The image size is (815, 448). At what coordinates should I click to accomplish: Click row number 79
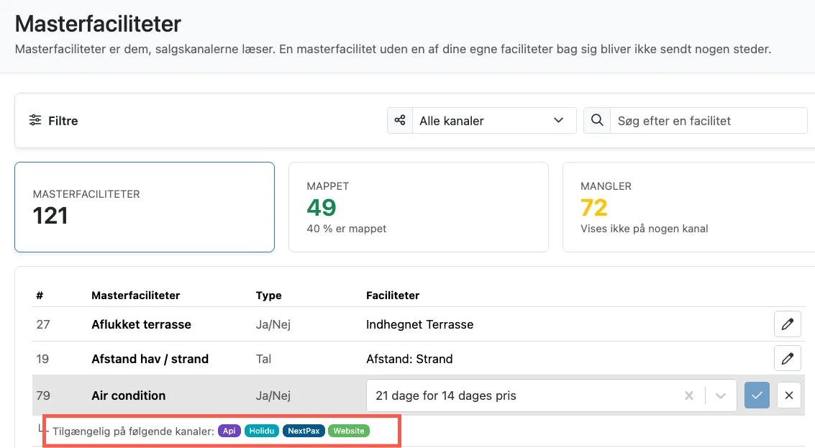click(x=43, y=396)
